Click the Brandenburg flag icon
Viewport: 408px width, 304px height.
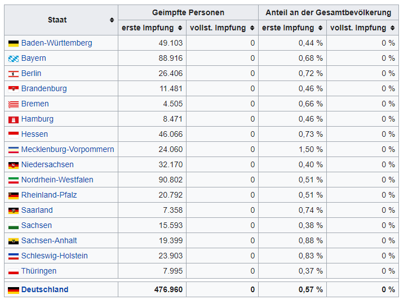coord(14,89)
